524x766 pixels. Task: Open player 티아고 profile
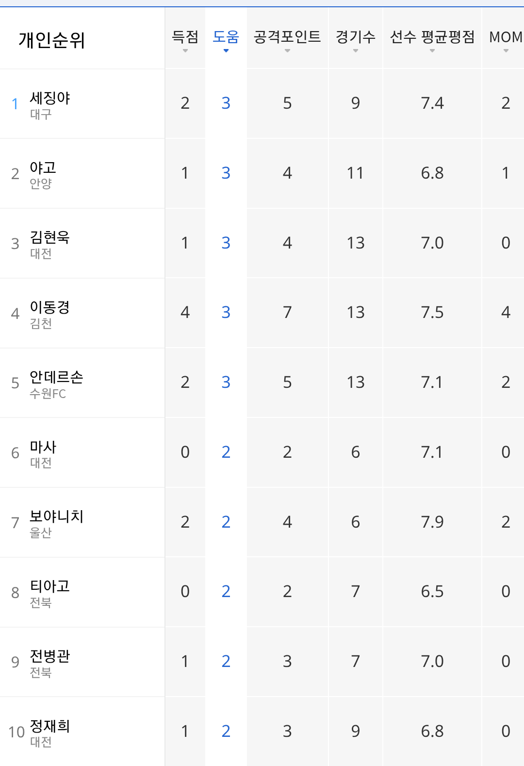[x=50, y=586]
